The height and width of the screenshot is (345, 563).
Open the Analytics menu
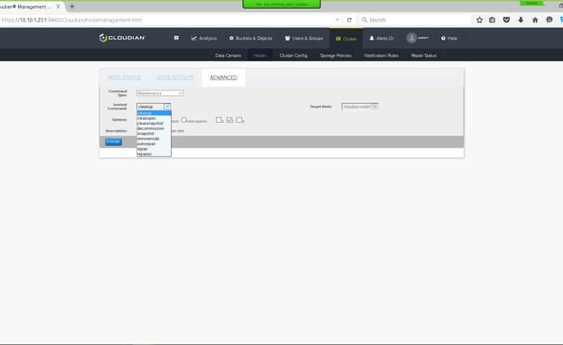pyautogui.click(x=204, y=38)
